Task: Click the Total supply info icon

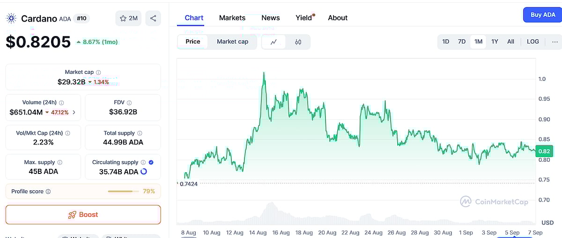Action: point(140,133)
